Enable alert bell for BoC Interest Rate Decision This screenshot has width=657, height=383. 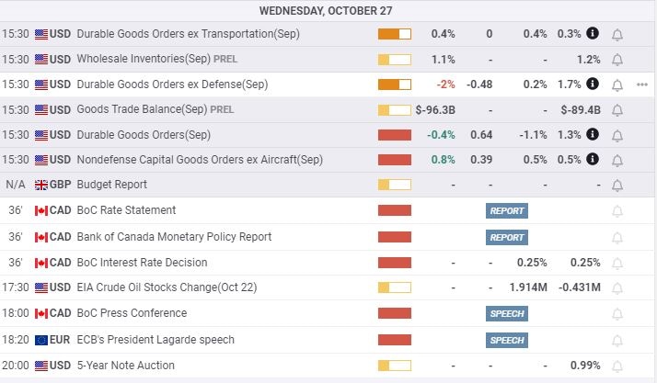(617, 263)
